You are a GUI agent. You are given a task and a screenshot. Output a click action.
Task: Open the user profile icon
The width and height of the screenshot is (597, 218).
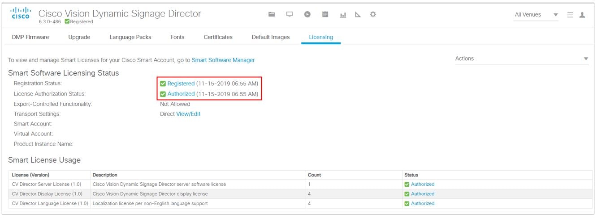[582, 15]
